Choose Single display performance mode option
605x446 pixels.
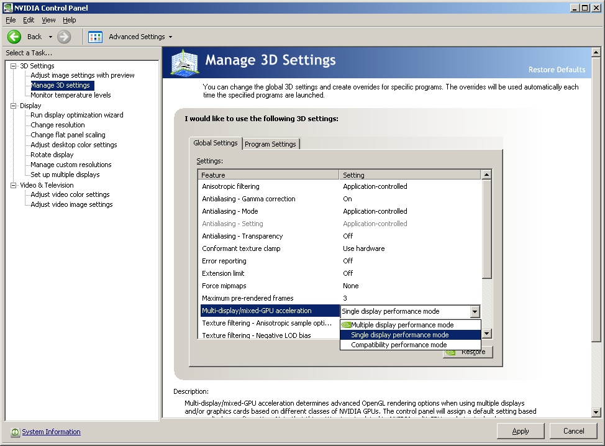[x=411, y=335]
